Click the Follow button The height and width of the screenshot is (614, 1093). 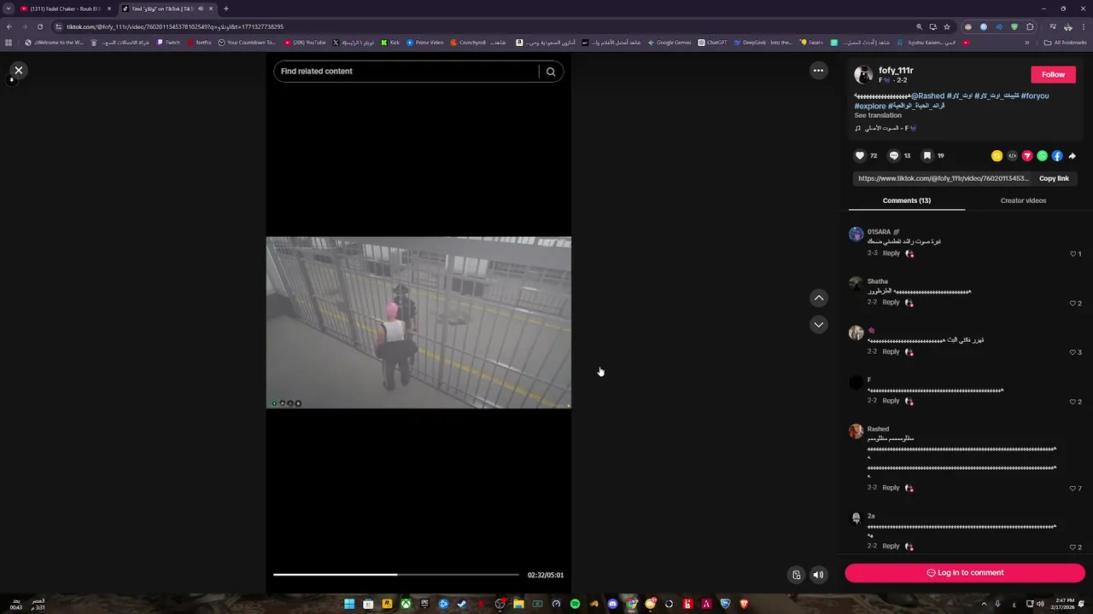tap(1053, 74)
